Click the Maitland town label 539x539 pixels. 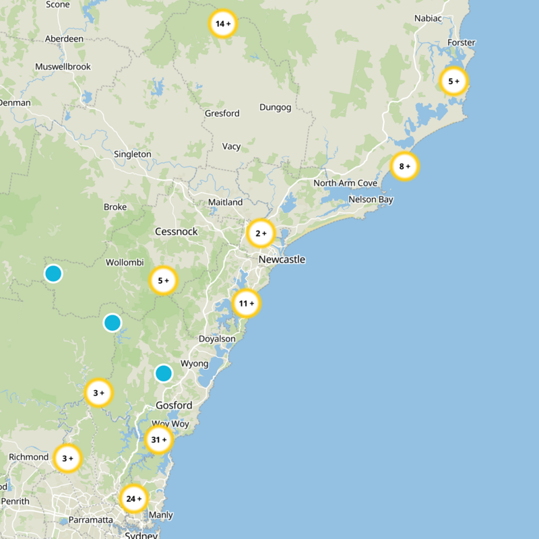tap(226, 202)
